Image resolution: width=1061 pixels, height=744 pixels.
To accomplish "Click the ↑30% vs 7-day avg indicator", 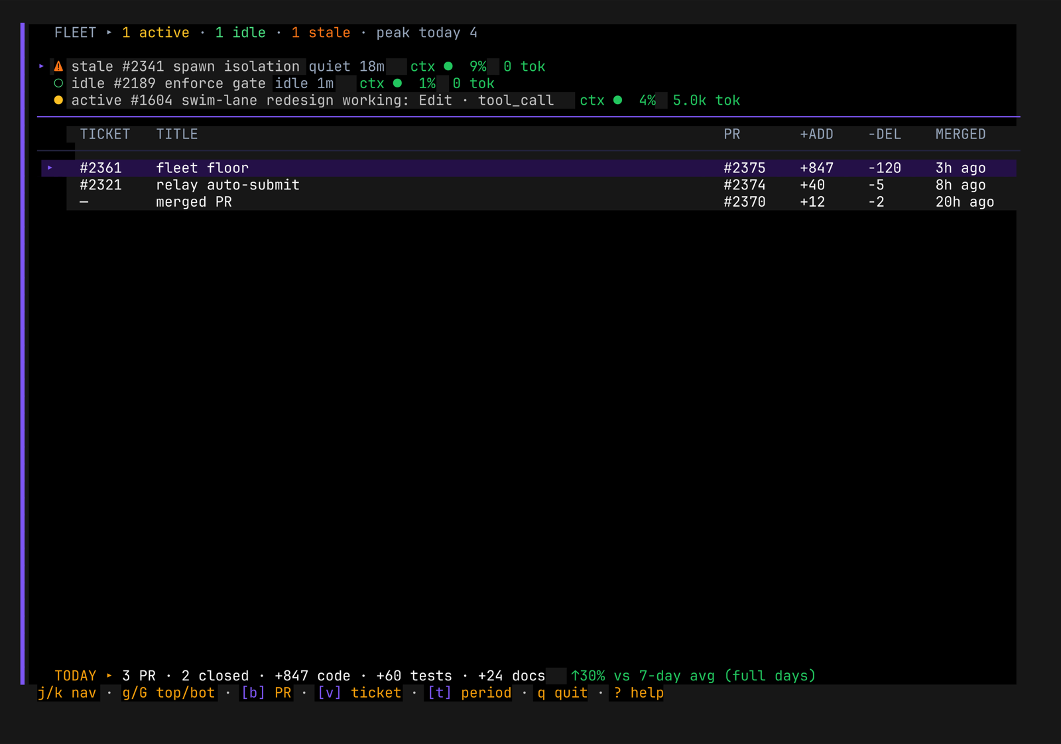I will click(x=693, y=676).
